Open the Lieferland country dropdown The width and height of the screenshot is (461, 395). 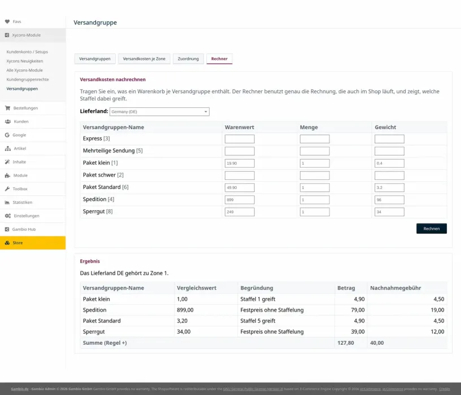click(x=159, y=112)
